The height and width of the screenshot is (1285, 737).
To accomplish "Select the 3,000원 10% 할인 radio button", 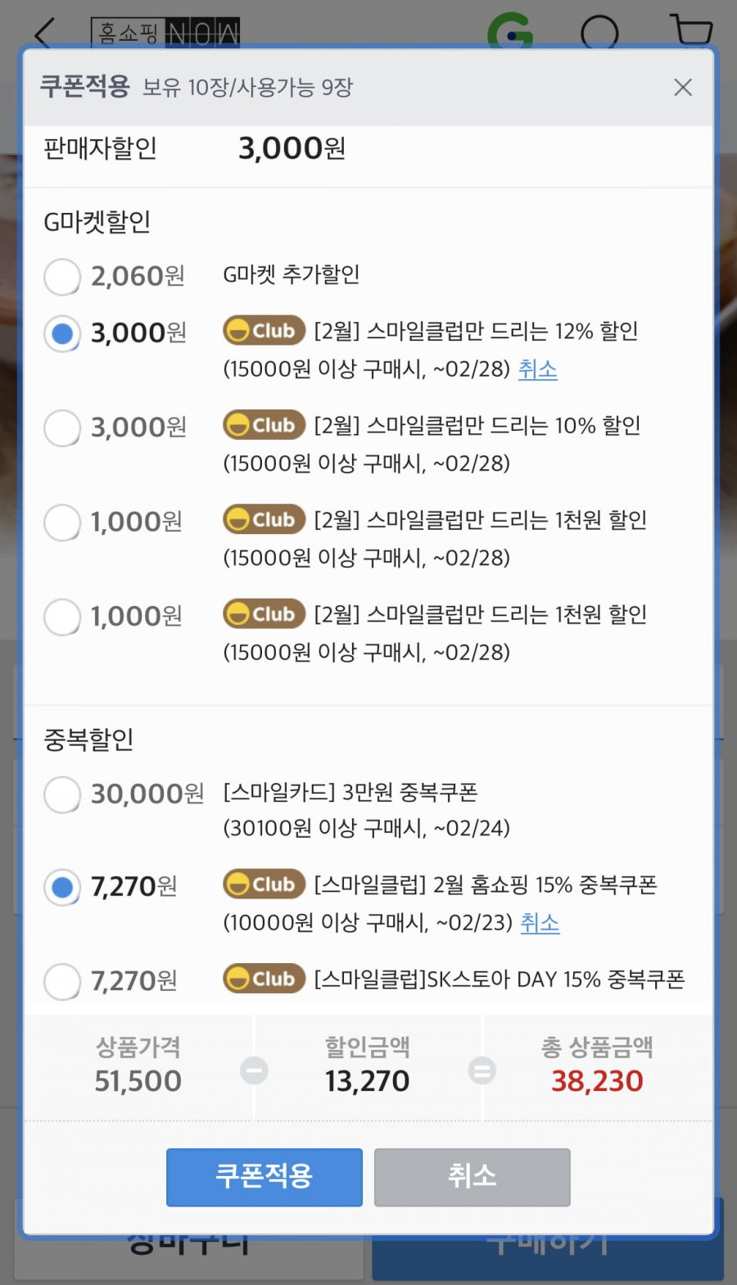I will pyautogui.click(x=62, y=428).
